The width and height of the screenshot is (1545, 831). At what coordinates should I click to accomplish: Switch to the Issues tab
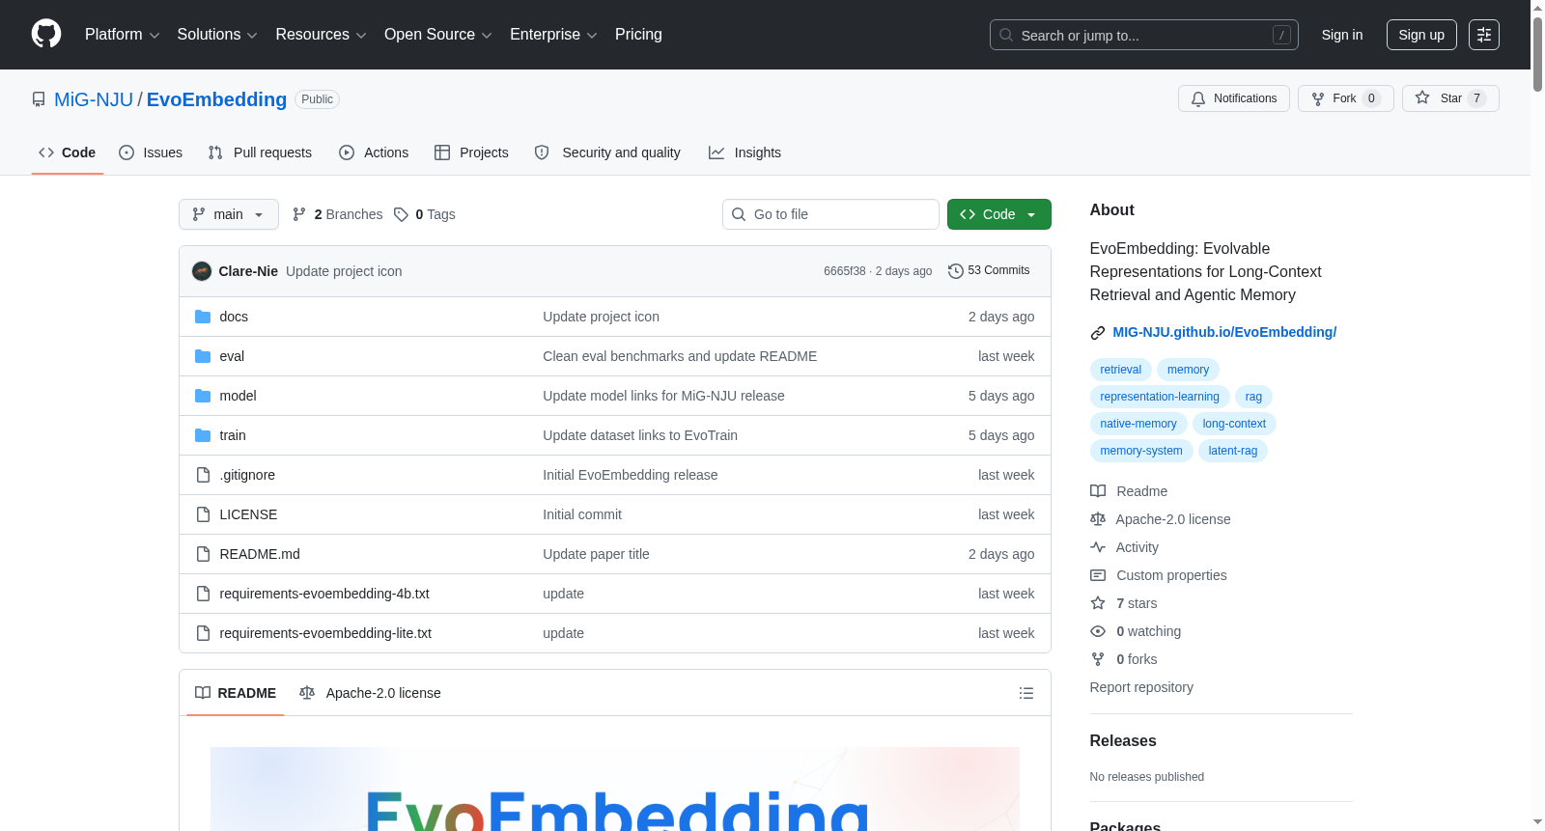[x=151, y=152]
